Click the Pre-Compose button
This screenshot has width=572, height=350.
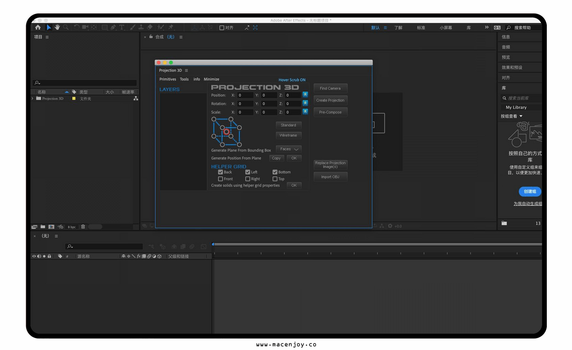tap(330, 112)
